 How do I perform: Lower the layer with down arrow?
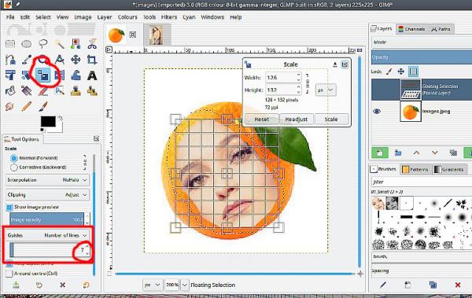pos(435,153)
